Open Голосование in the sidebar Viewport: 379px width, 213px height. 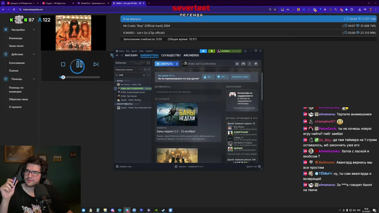pyautogui.click(x=17, y=63)
